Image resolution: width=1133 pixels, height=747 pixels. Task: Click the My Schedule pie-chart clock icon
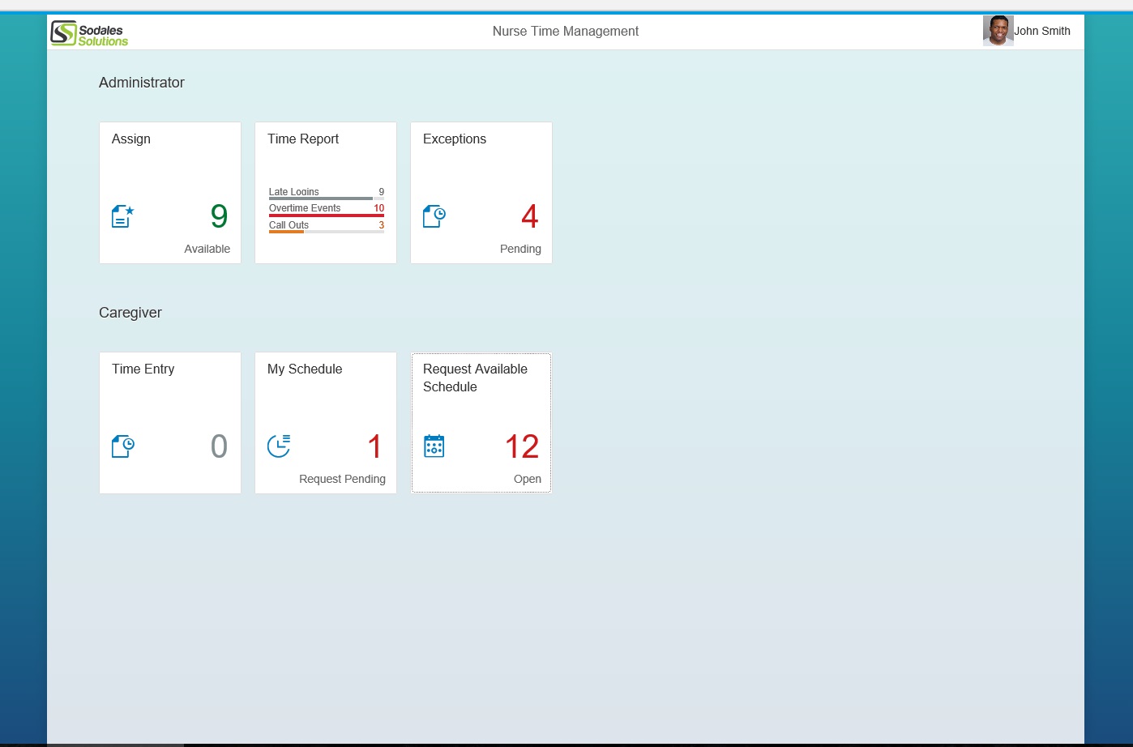279,446
